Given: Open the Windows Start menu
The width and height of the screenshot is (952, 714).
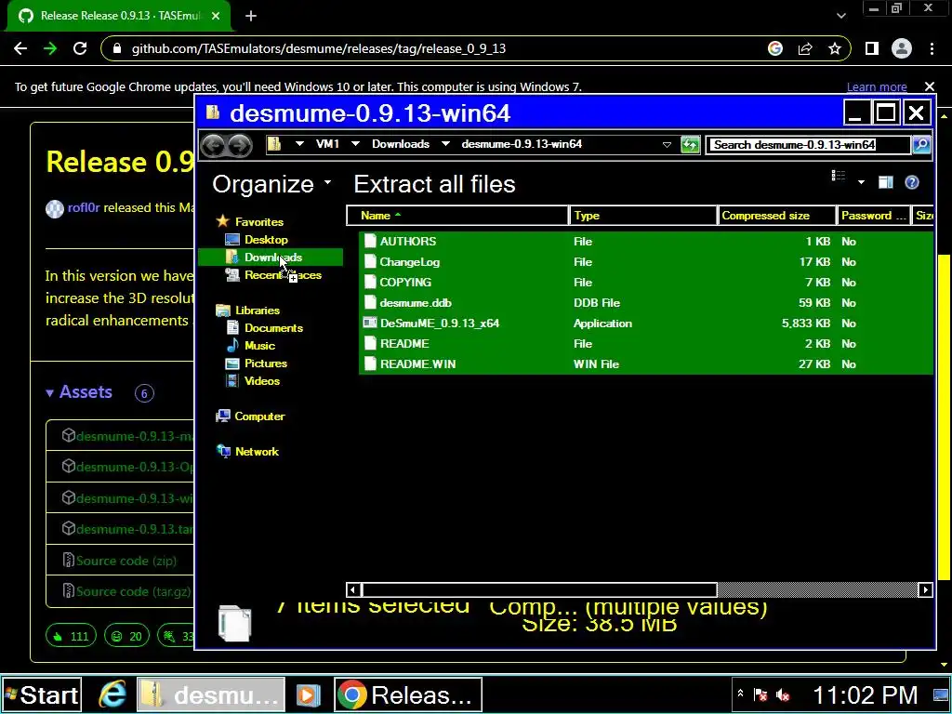Looking at the screenshot, I should pos(41,694).
